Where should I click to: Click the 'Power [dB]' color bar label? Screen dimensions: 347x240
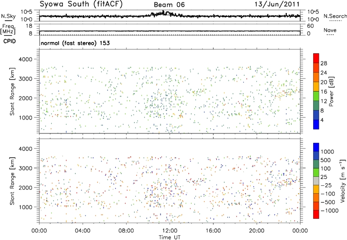[x=331, y=91]
